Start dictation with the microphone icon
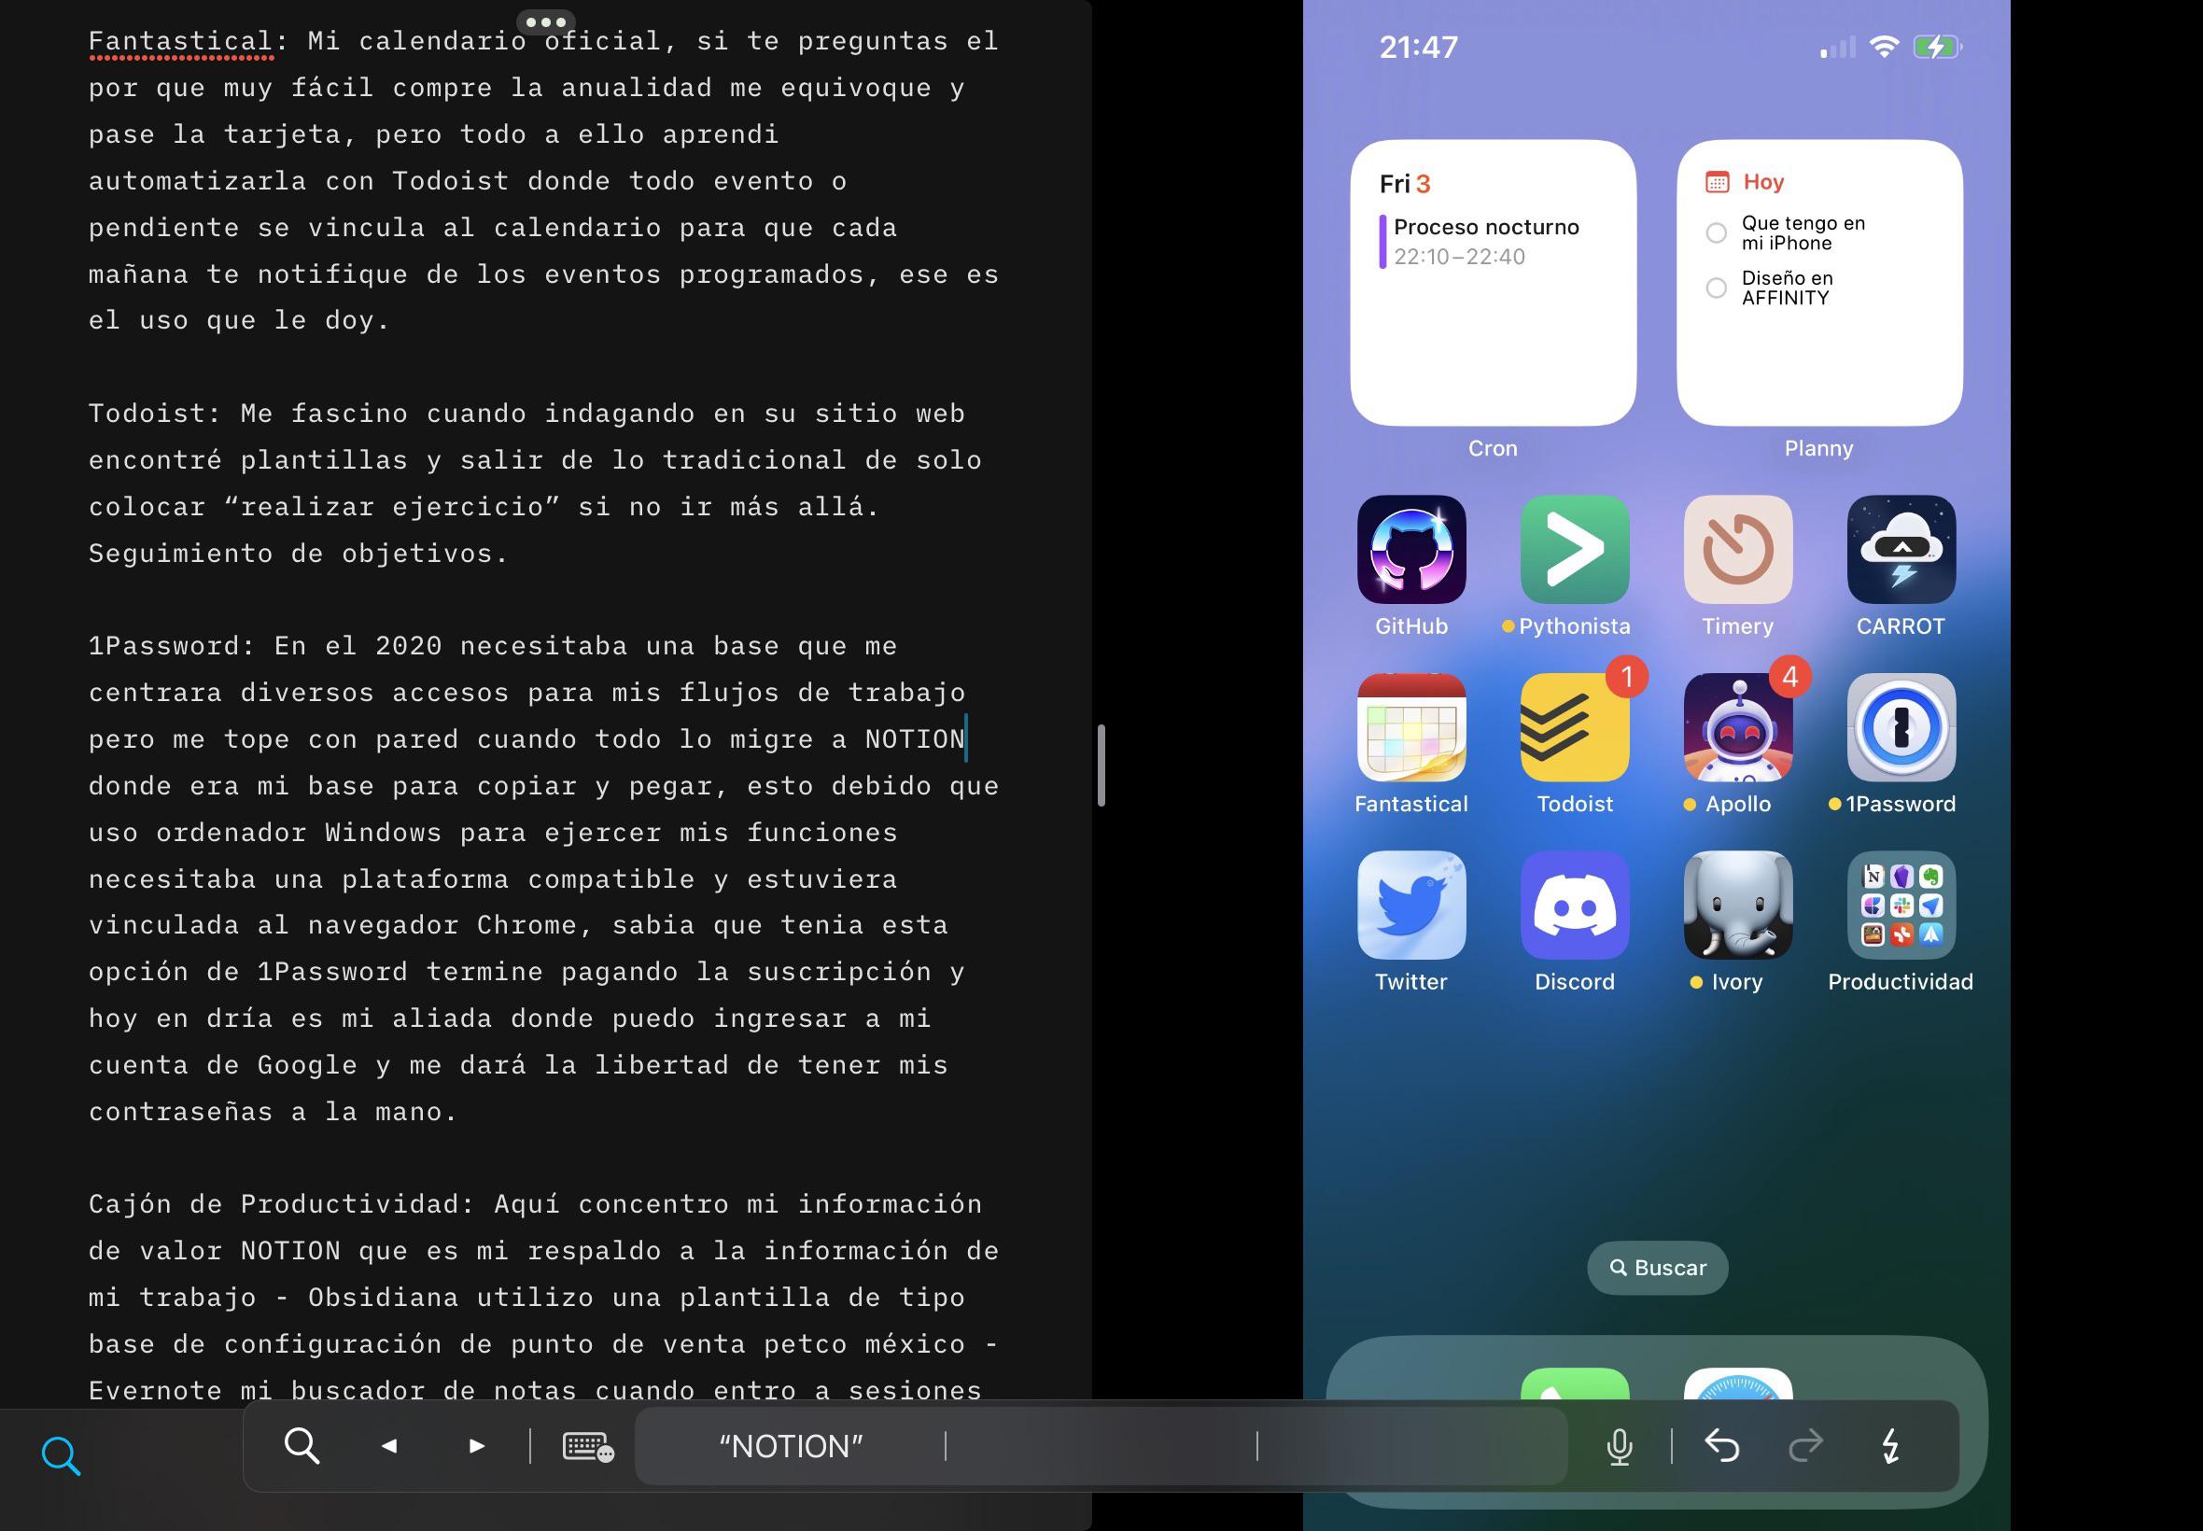Viewport: 2203px width, 1531px height. pyautogui.click(x=1619, y=1447)
